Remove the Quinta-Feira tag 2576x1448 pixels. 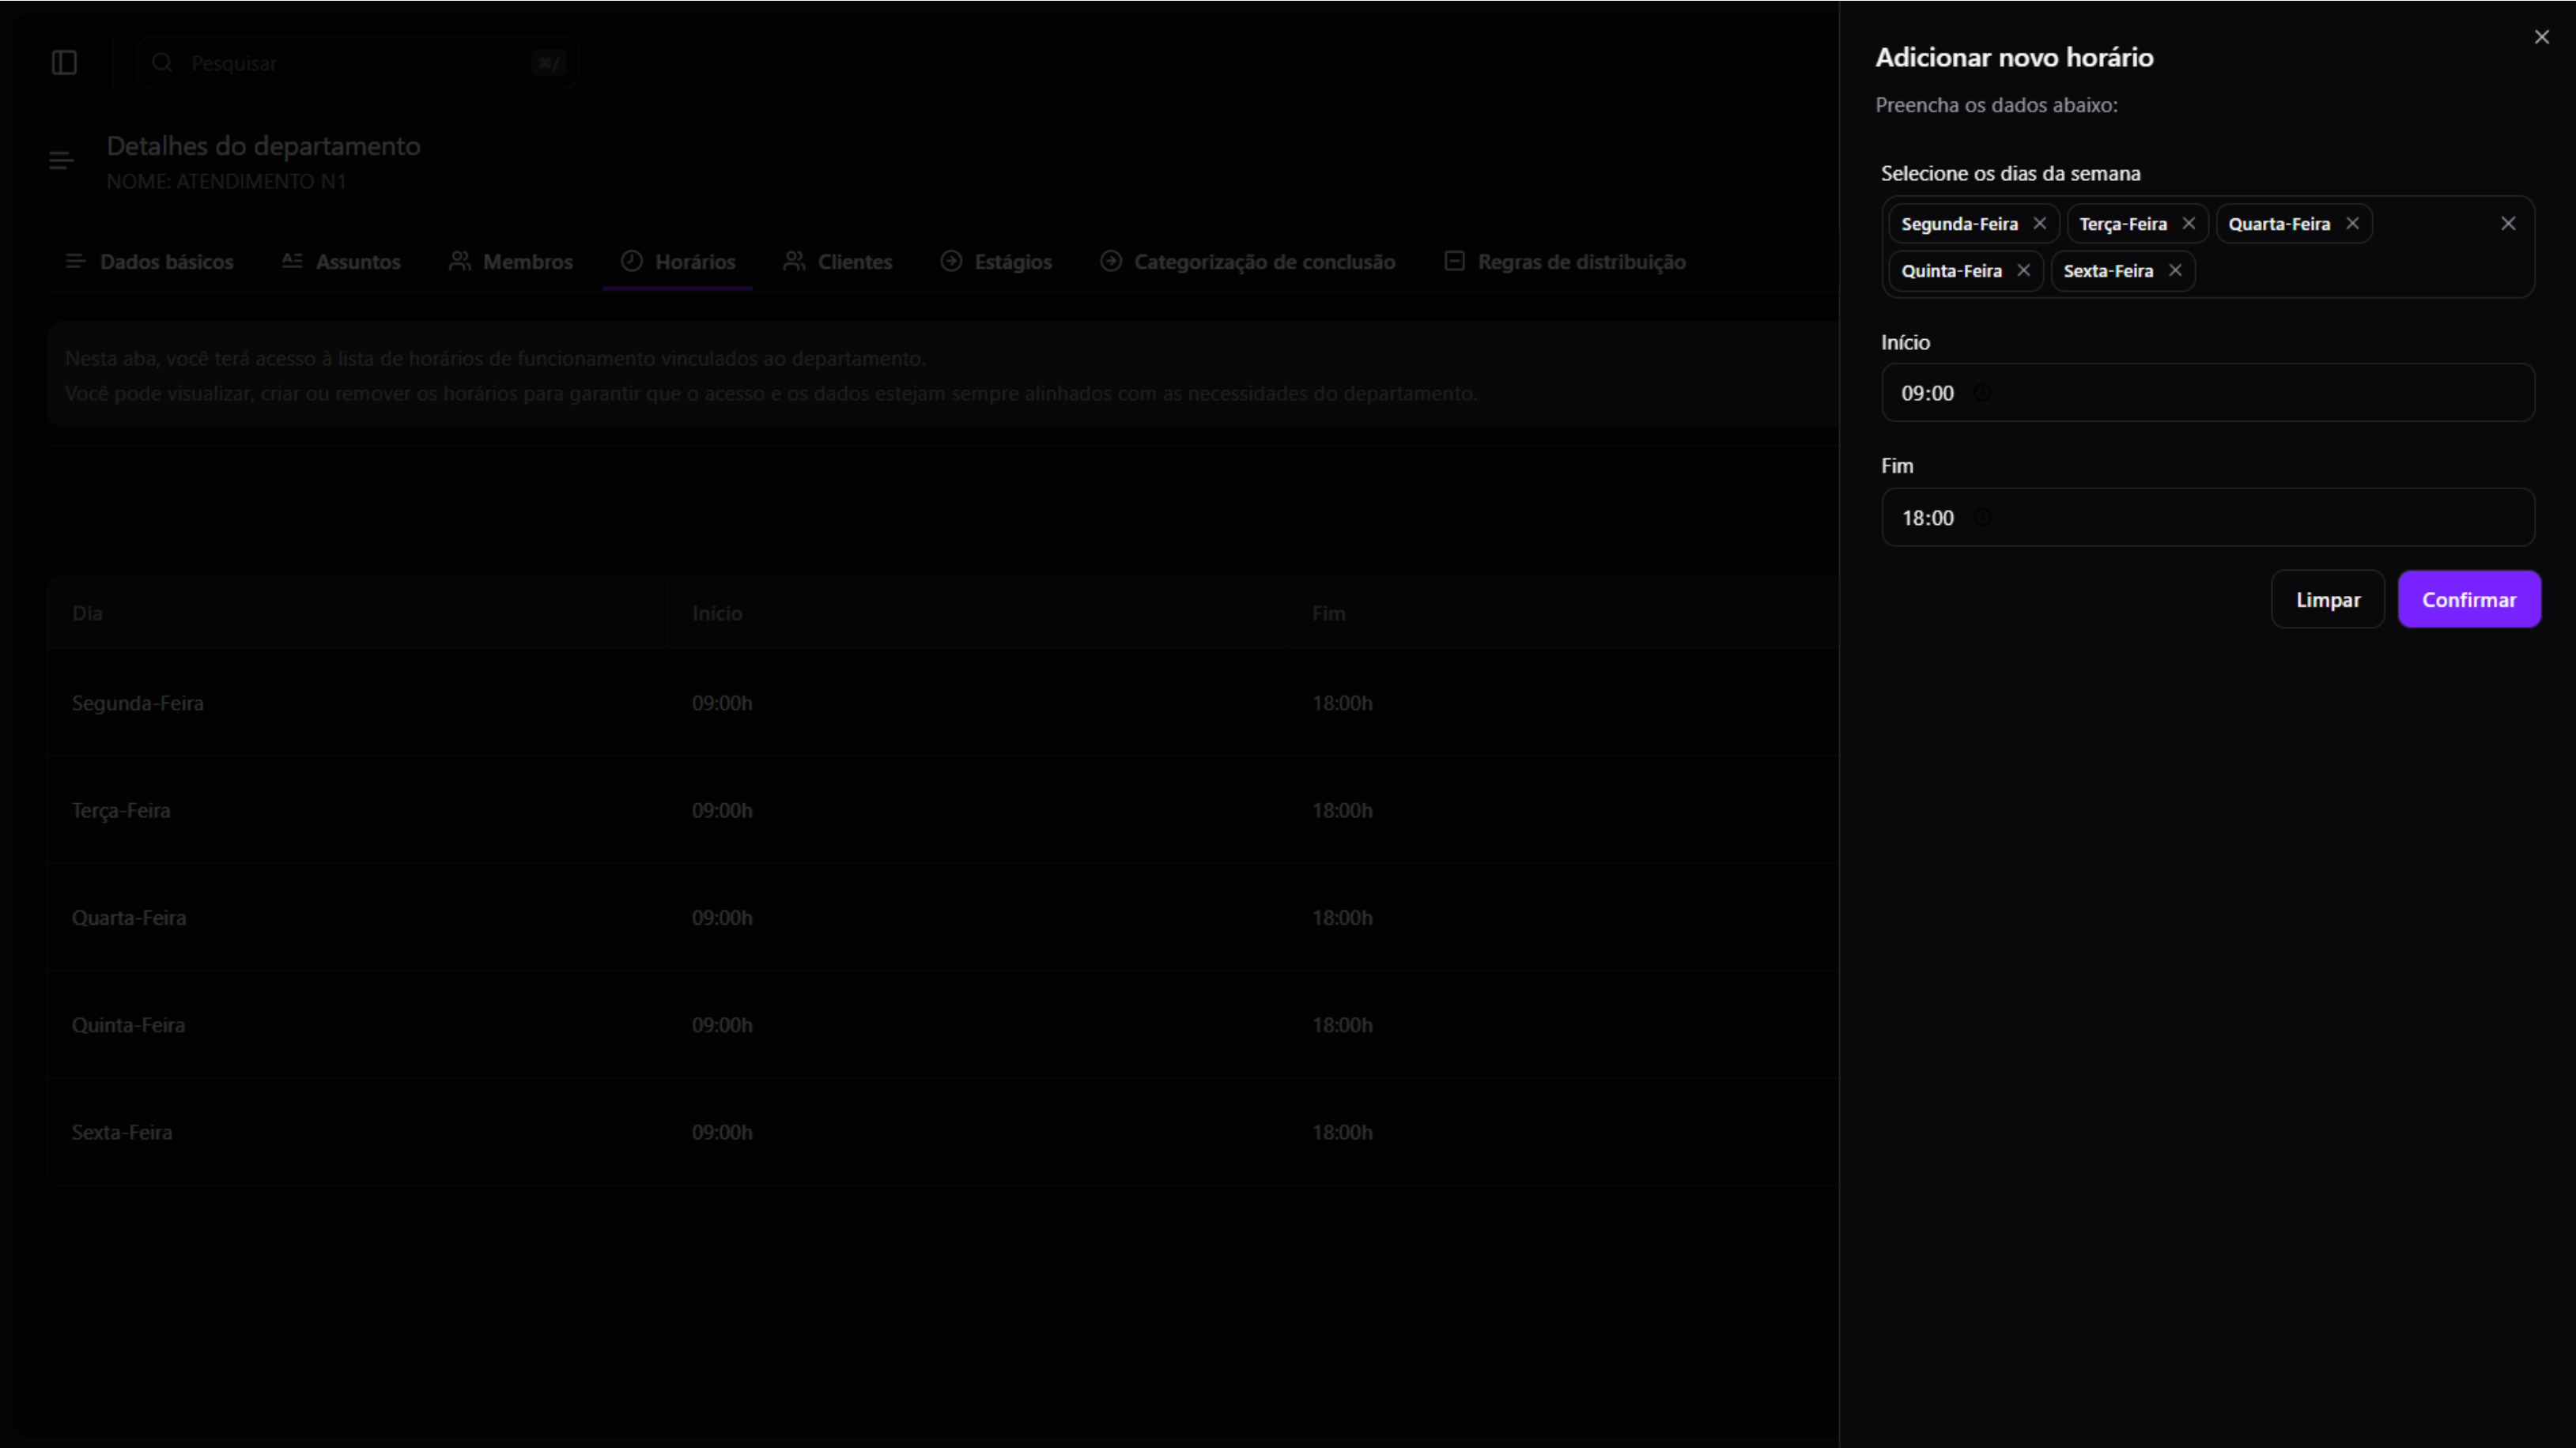tap(2023, 271)
